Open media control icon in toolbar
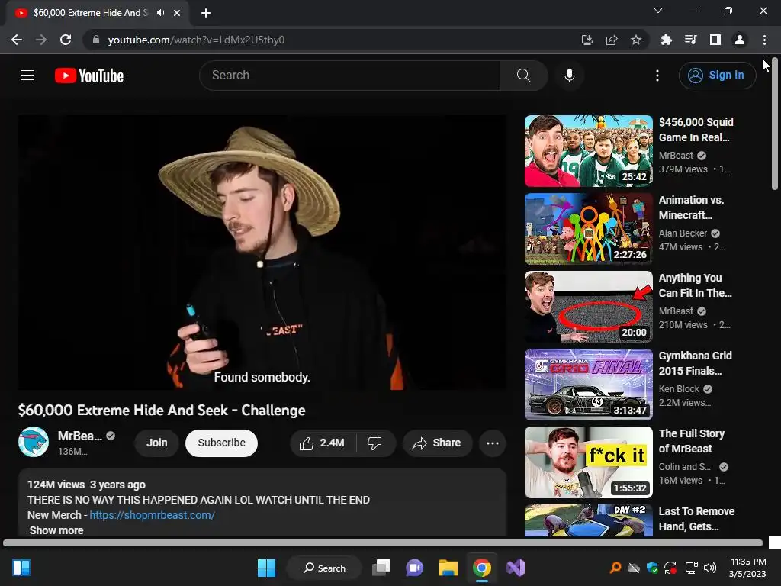 [x=690, y=40]
